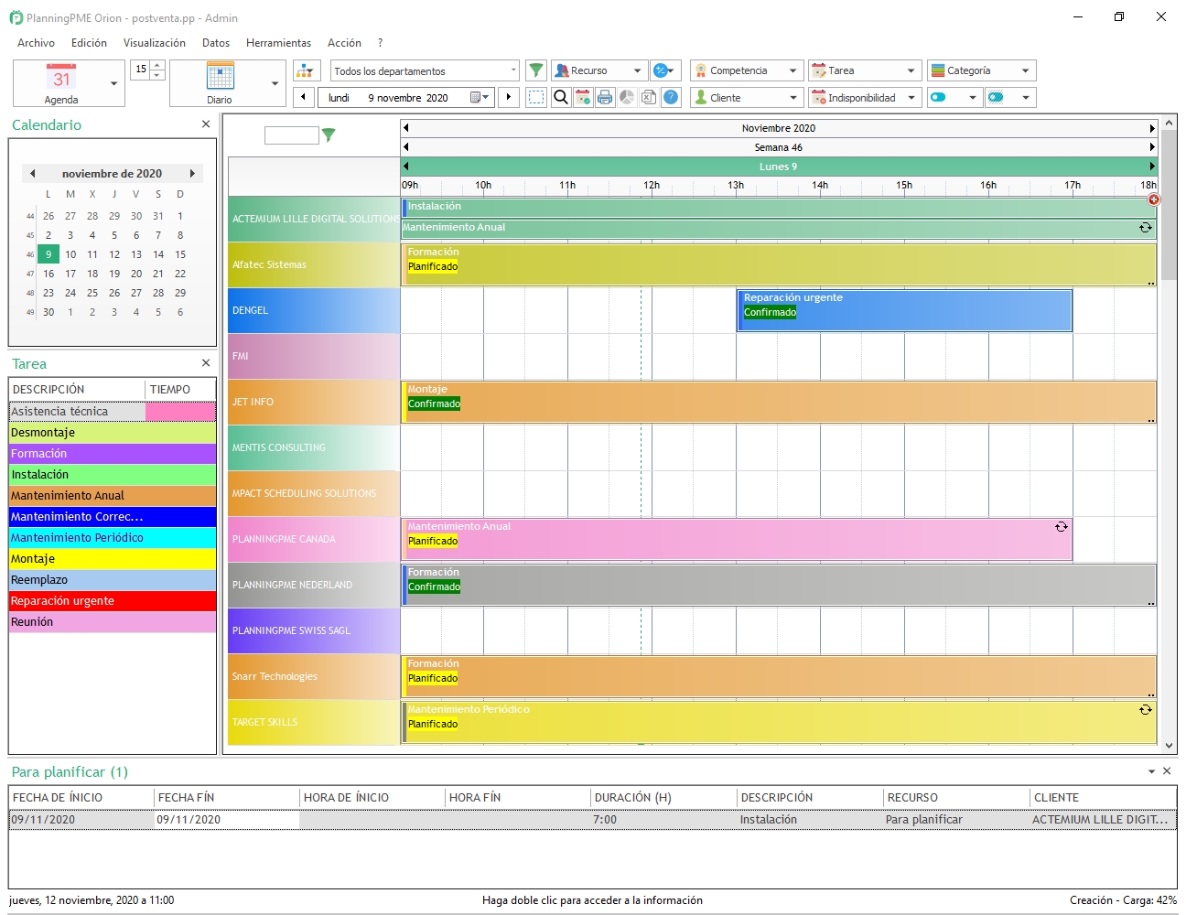Open the Recurso filter dropdown
The width and height of the screenshot is (1186, 915).
[x=599, y=70]
